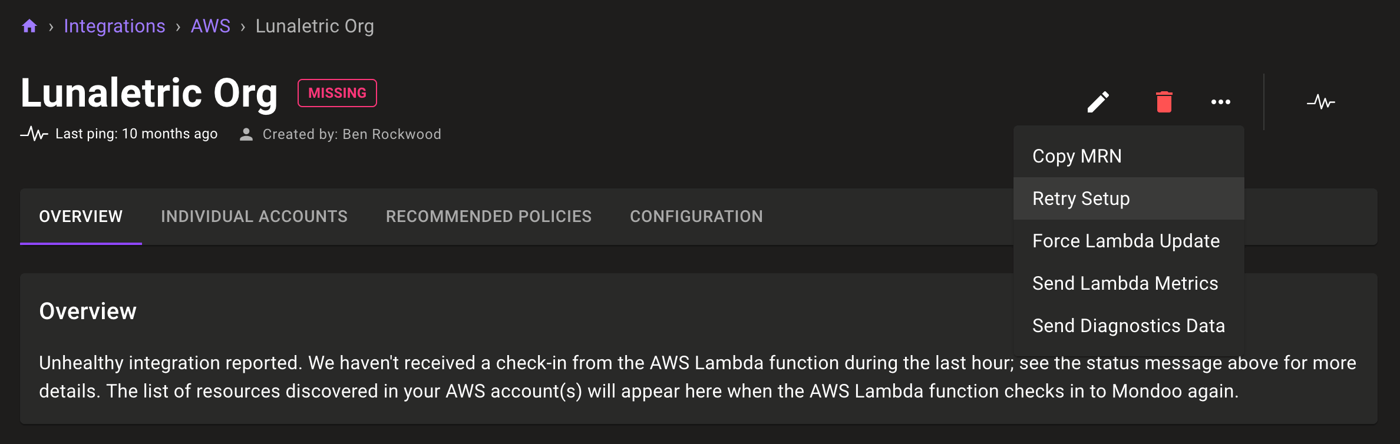Click the pencil edit icon
This screenshot has height=444, width=1400.
1098,102
